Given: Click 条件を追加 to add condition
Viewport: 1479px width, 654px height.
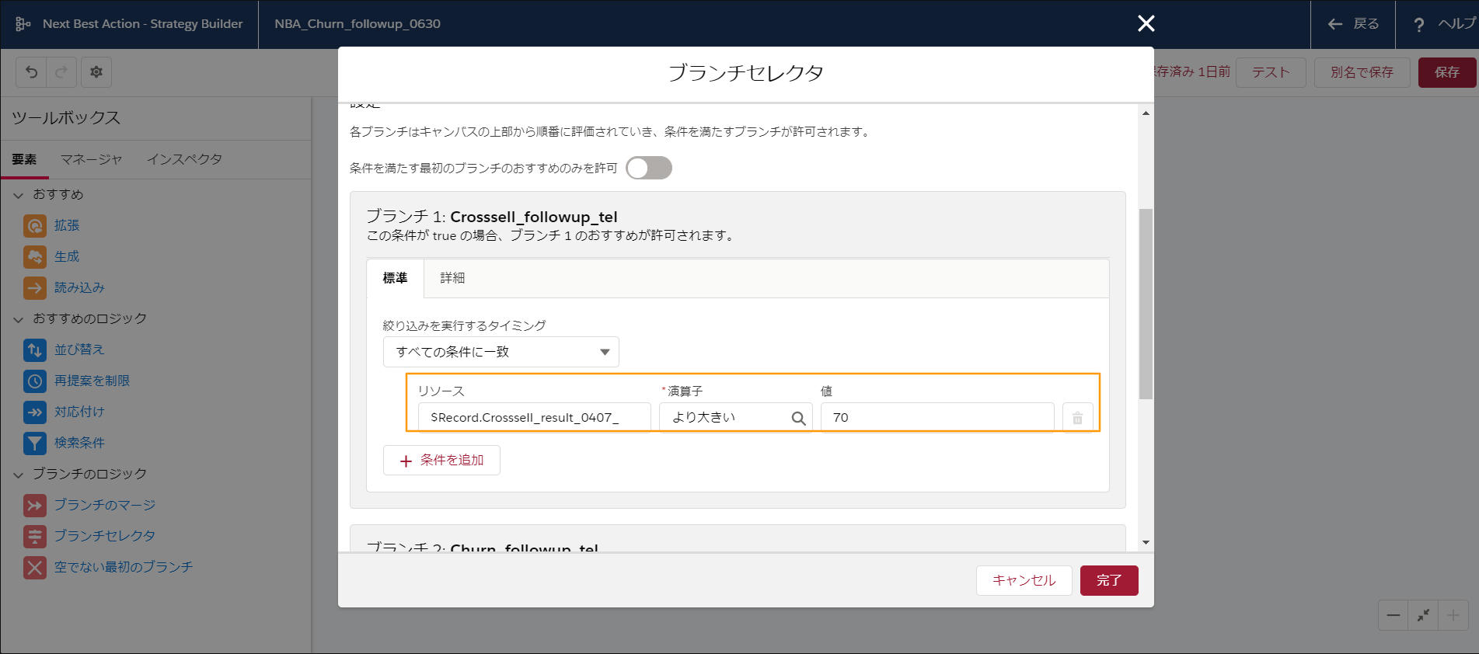Looking at the screenshot, I should tap(441, 461).
